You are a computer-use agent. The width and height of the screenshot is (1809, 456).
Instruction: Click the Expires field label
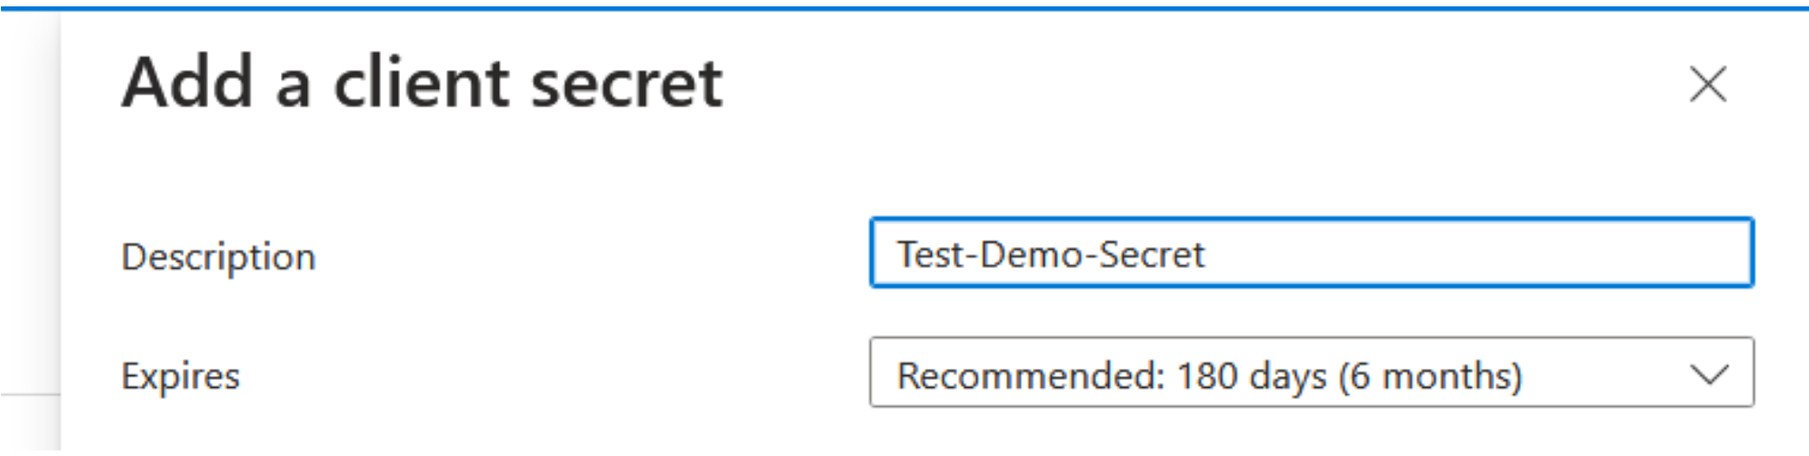point(180,376)
